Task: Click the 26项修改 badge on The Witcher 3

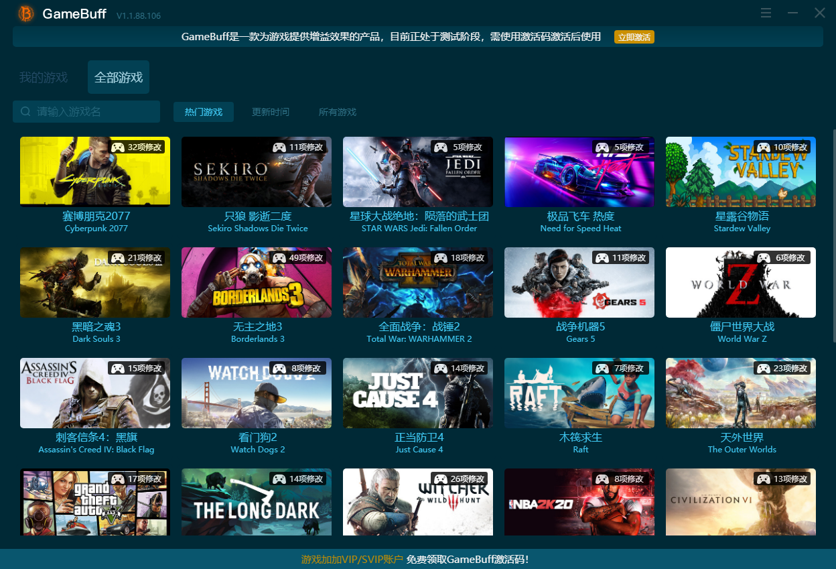Action: (460, 479)
